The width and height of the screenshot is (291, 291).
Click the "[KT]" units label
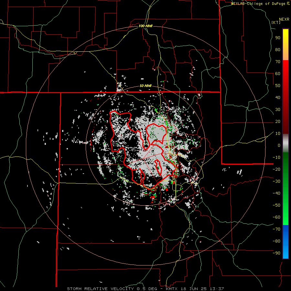tap(276, 22)
